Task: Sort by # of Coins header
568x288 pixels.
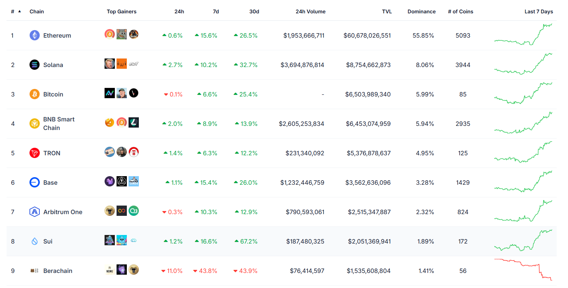Action: 460,12
